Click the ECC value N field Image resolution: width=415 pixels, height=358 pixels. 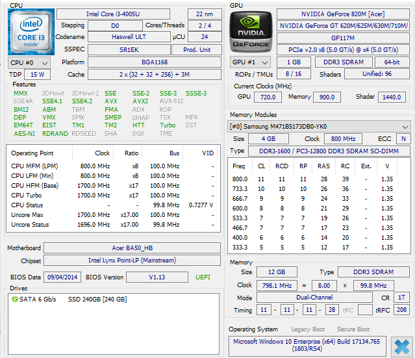click(x=403, y=139)
